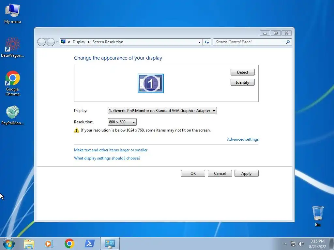Open the taskbar clock and date
334x250 pixels.
point(317,244)
